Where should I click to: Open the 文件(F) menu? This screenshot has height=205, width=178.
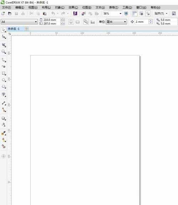6,7
